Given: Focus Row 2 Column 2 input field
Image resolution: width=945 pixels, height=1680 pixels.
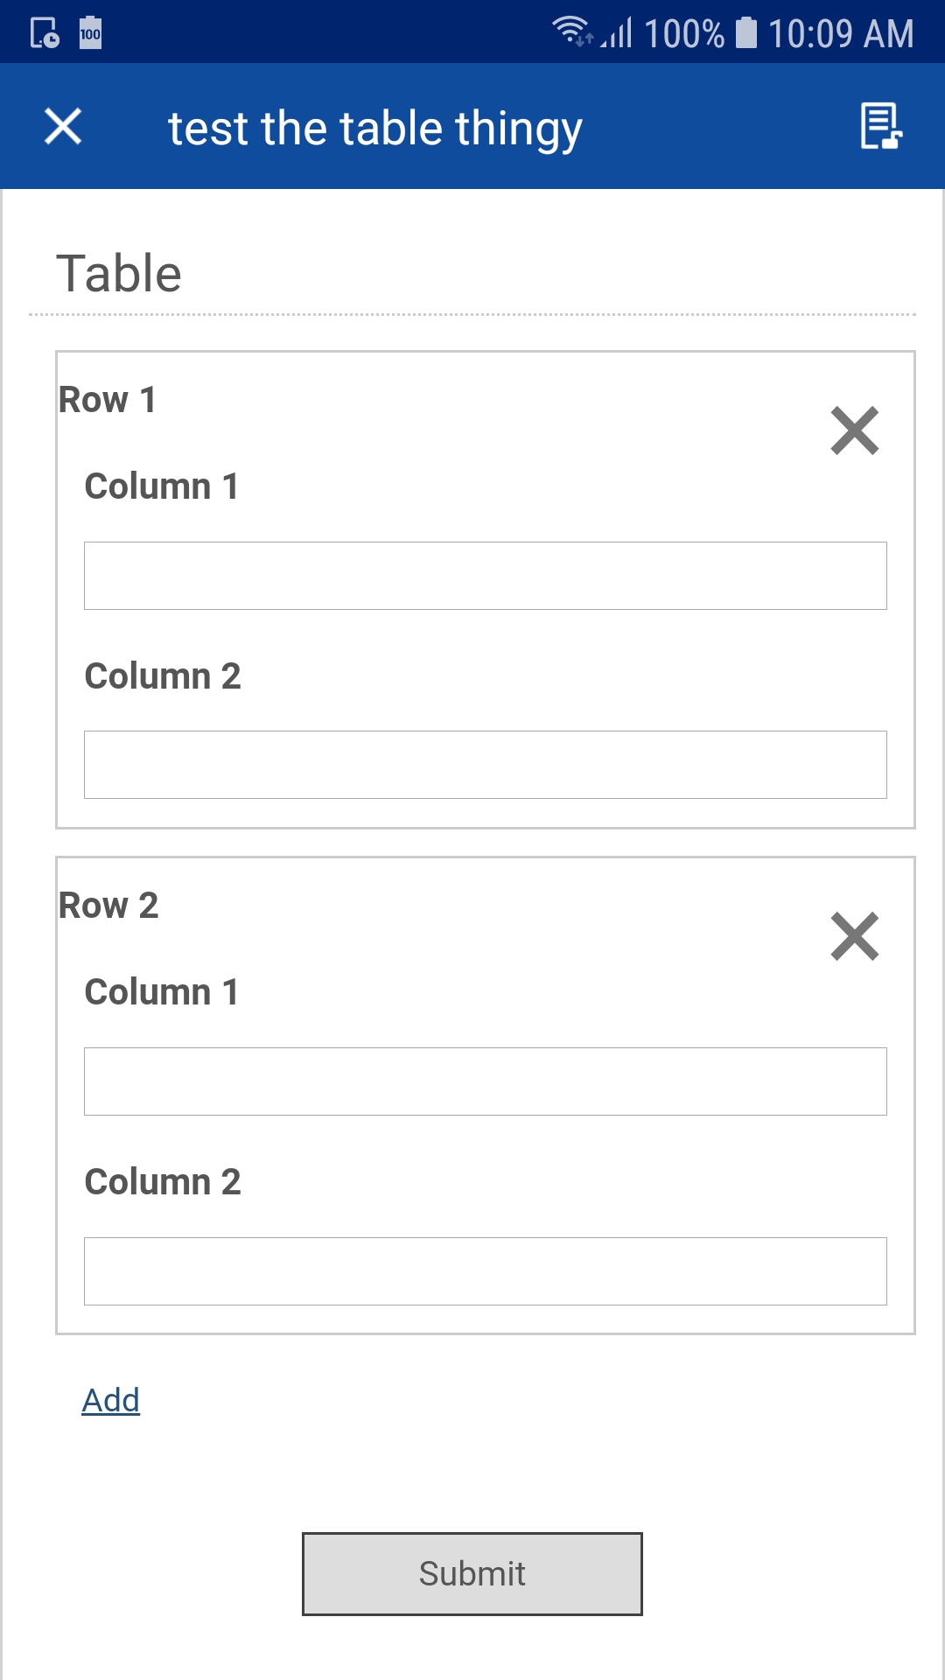Looking at the screenshot, I should 485,1271.
